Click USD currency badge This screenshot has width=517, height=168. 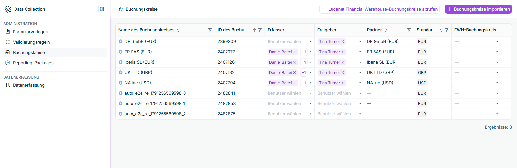pyautogui.click(x=422, y=83)
